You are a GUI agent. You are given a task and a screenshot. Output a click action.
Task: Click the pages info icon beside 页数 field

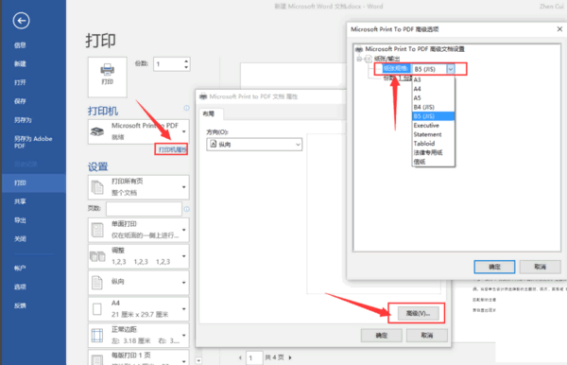[186, 209]
